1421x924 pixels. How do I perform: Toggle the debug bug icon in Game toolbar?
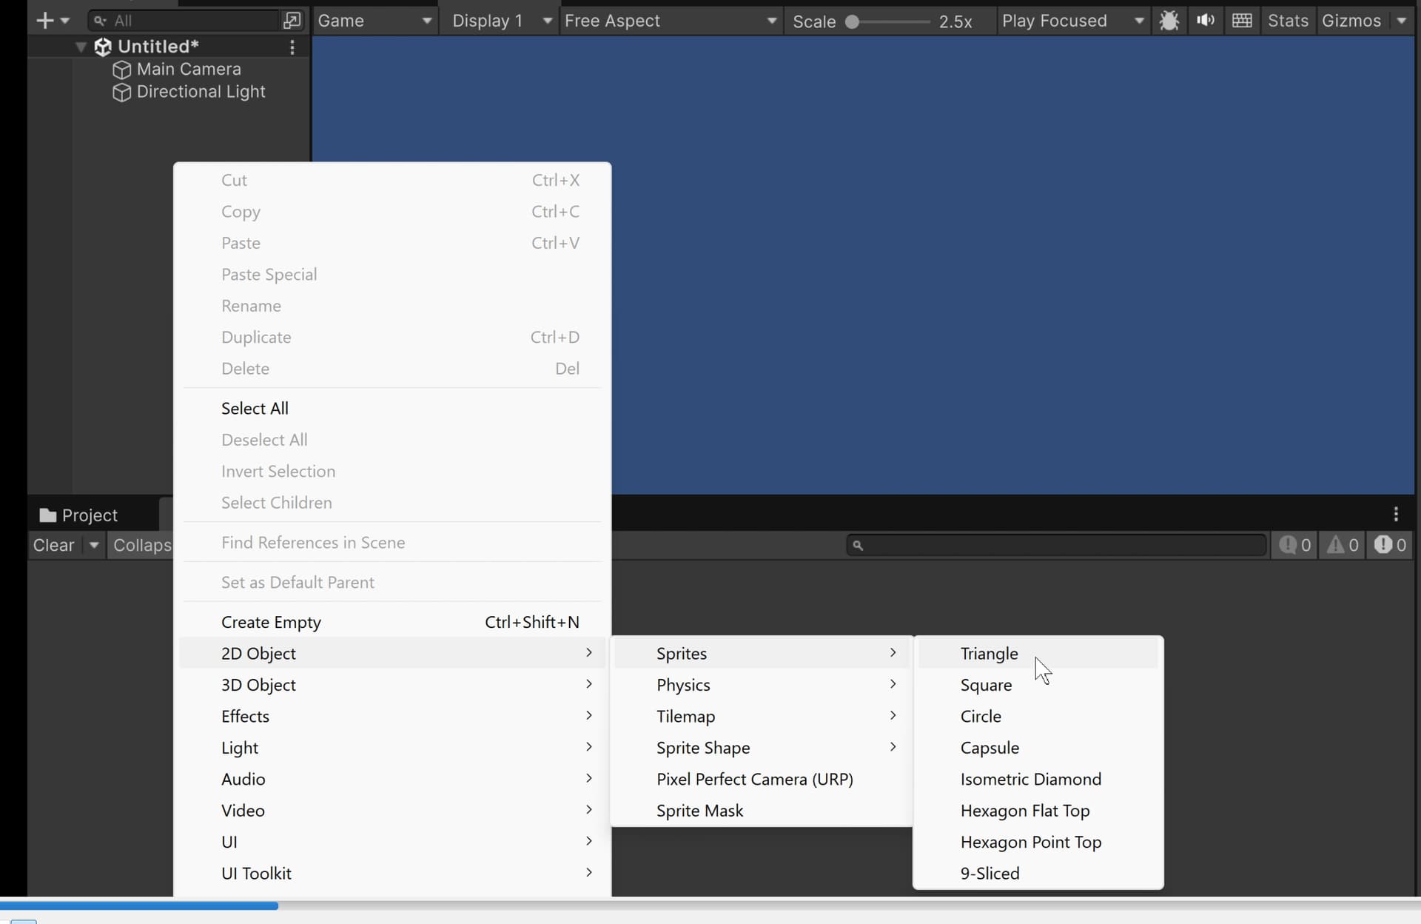(x=1169, y=21)
